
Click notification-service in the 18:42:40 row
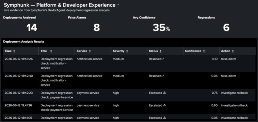[90, 76]
